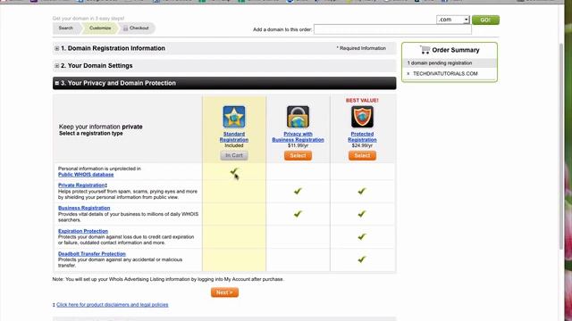
Task: Go to the Search step tab
Action: 66,28
